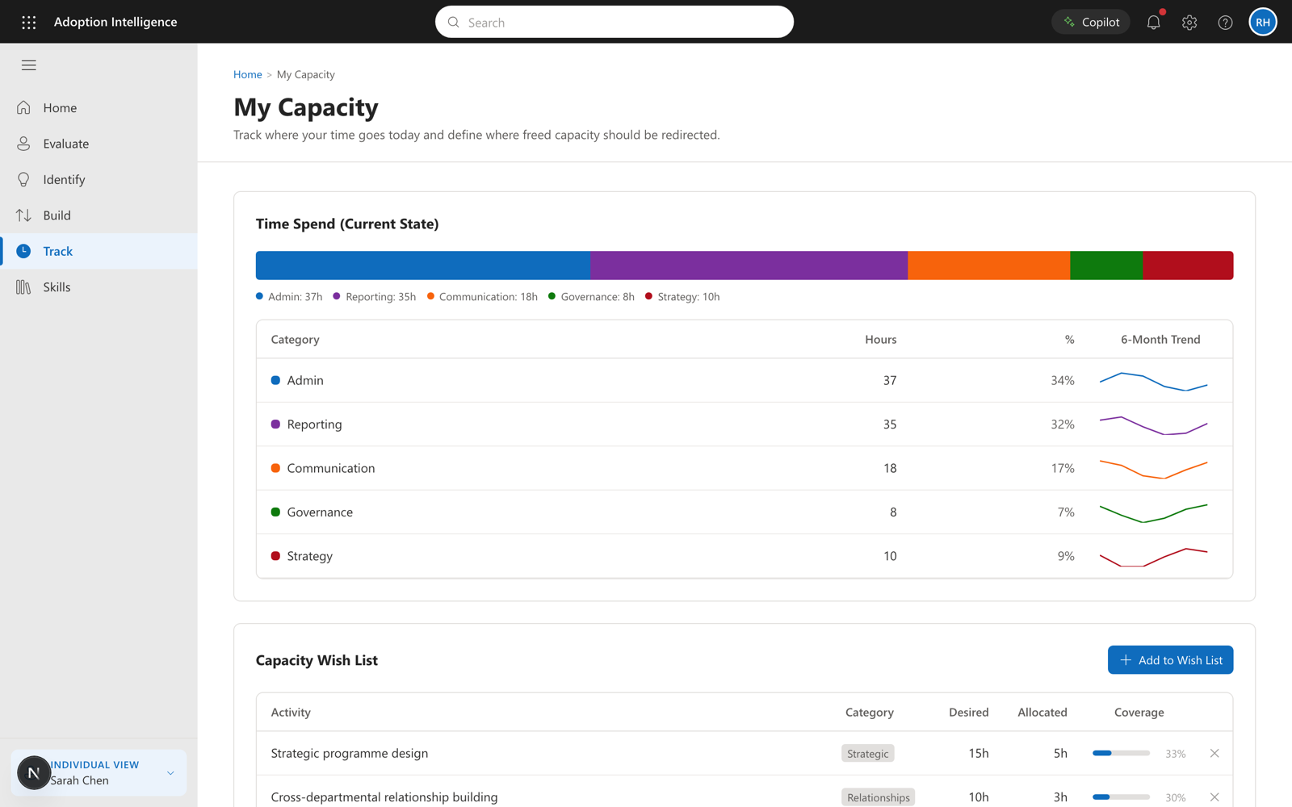Click the Governance row label
The width and height of the screenshot is (1292, 807).
[320, 512]
